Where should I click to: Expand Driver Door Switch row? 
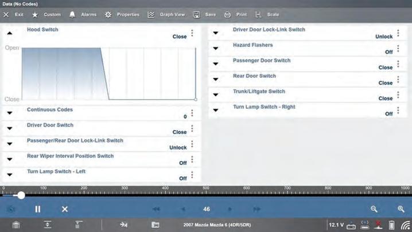click(x=10, y=128)
